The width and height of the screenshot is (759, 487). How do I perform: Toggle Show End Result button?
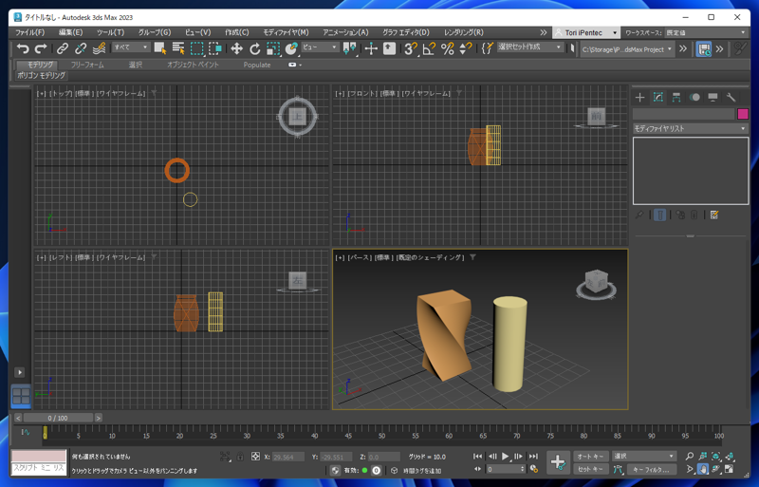(x=659, y=215)
